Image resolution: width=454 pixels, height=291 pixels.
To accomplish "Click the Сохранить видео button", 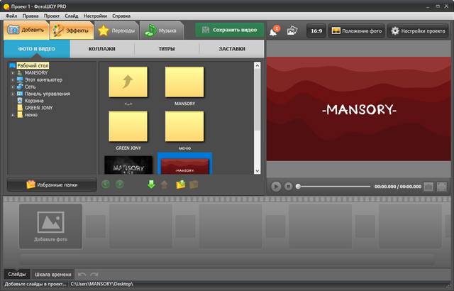I will (x=230, y=31).
